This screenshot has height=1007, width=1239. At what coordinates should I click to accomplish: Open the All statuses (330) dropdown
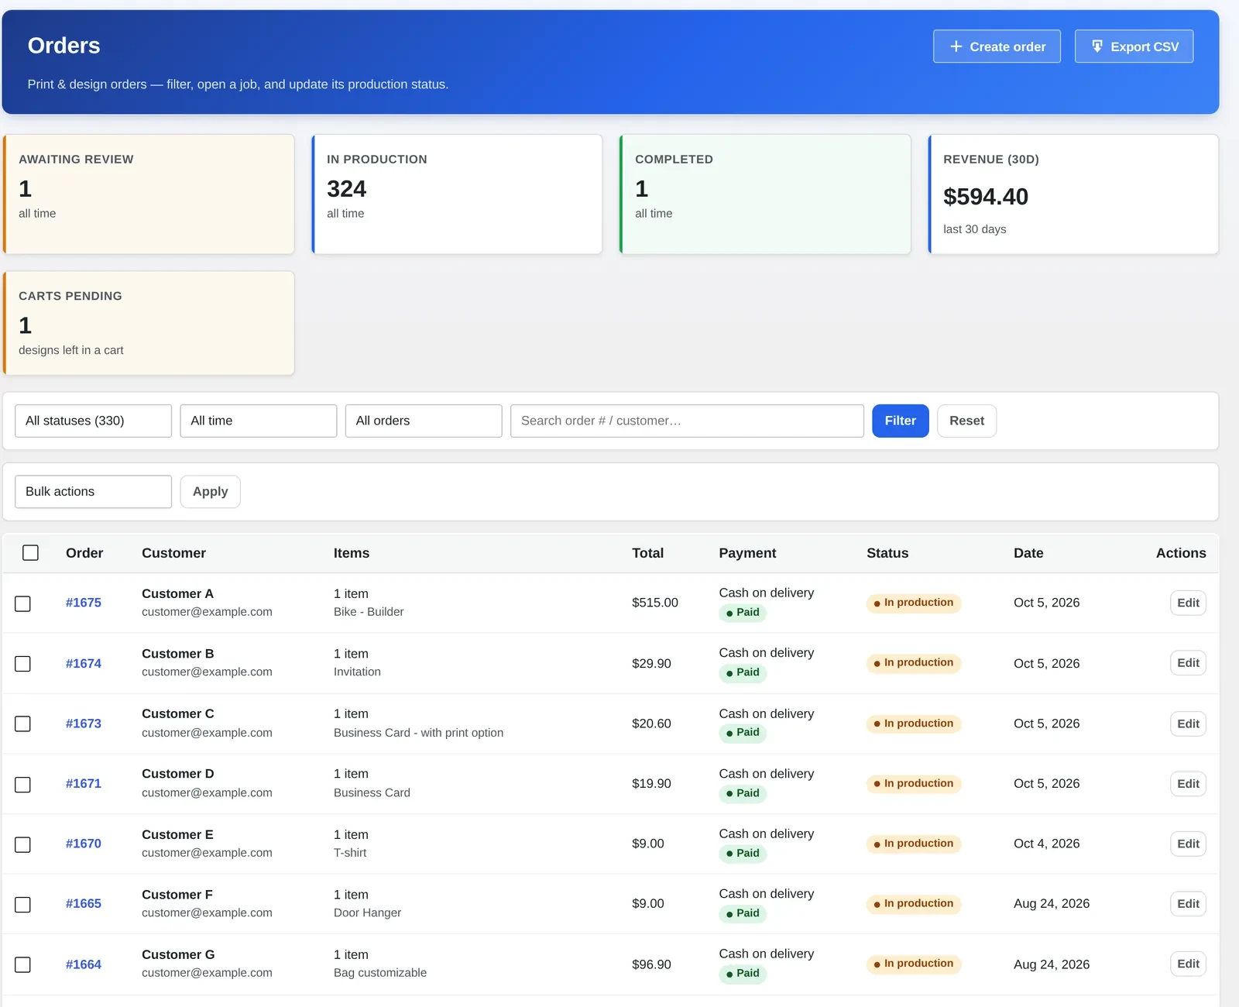coord(93,421)
